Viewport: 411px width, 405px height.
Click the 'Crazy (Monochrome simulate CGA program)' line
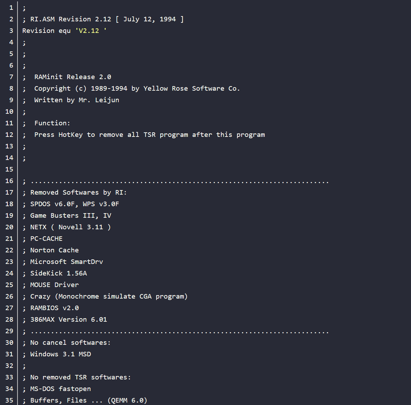[x=109, y=296]
